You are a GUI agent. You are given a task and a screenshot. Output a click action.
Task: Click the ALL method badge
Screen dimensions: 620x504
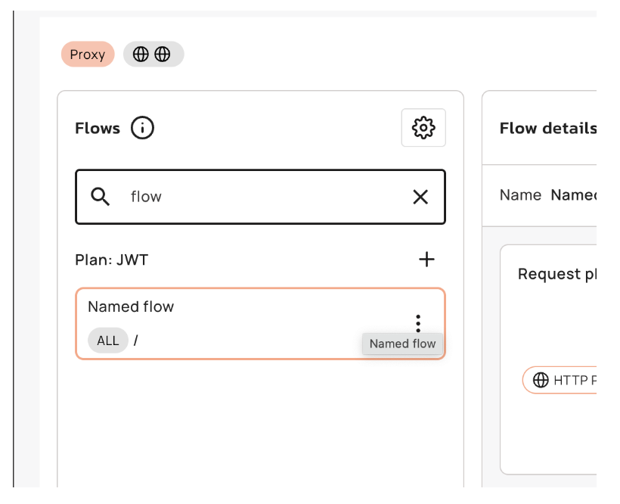(x=108, y=341)
